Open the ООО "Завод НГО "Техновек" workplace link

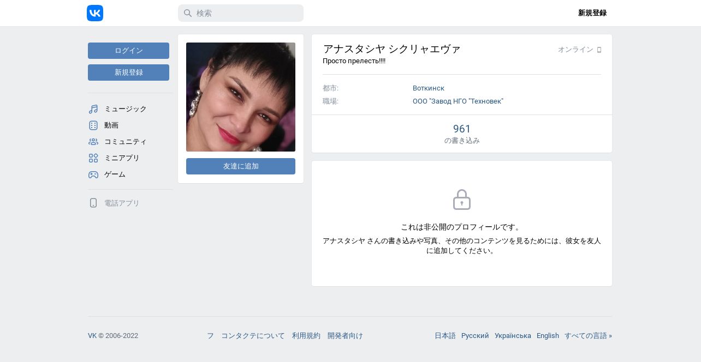click(x=458, y=101)
